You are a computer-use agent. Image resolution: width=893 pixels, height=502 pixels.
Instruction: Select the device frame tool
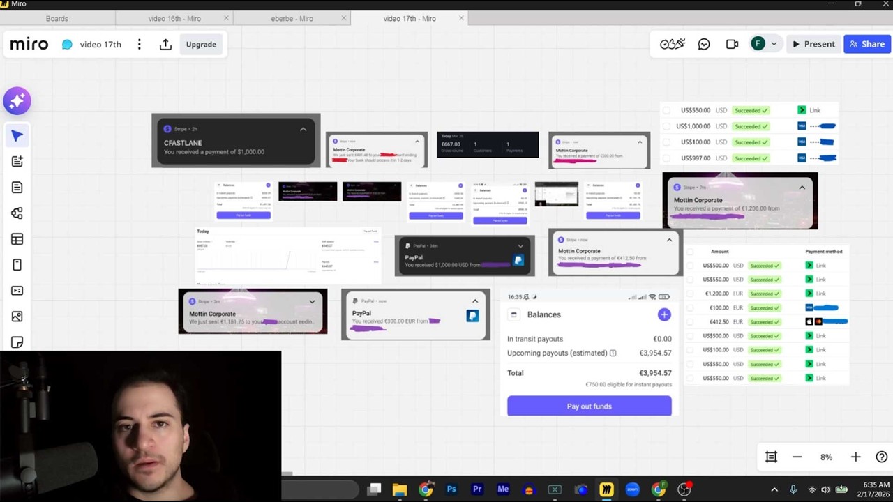tap(17, 265)
